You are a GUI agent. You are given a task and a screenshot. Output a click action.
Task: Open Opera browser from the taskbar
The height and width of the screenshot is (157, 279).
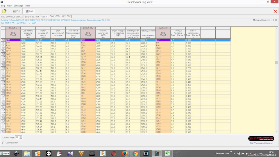point(114,153)
